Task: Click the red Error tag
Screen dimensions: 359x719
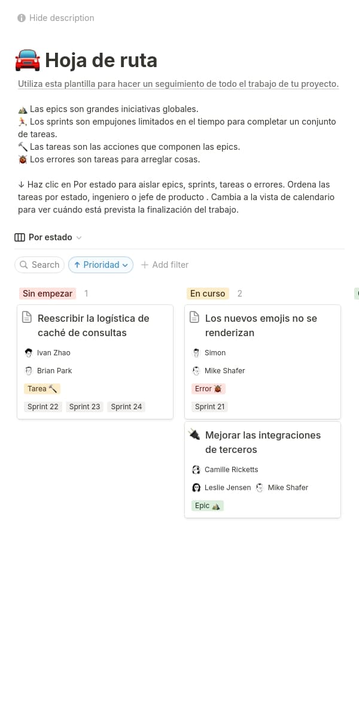Action: pos(208,389)
